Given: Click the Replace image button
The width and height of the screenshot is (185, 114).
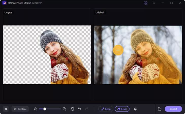Looking at the screenshot, I should (x=20, y=109).
